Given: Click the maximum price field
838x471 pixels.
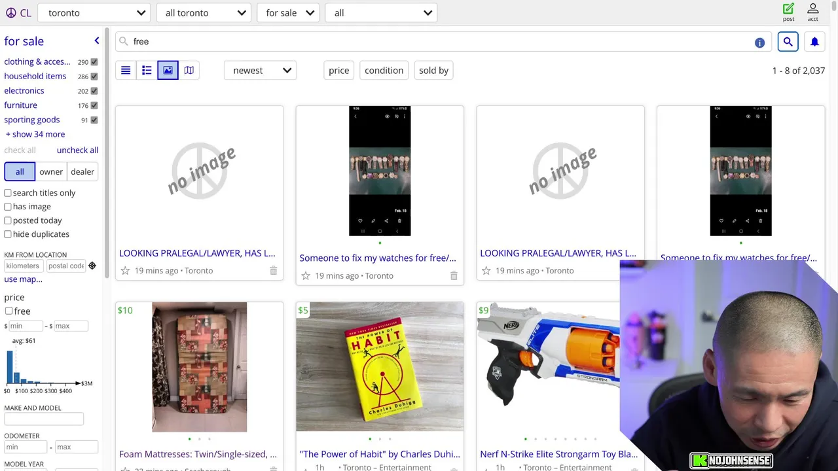Looking at the screenshot, I should pyautogui.click(x=71, y=326).
